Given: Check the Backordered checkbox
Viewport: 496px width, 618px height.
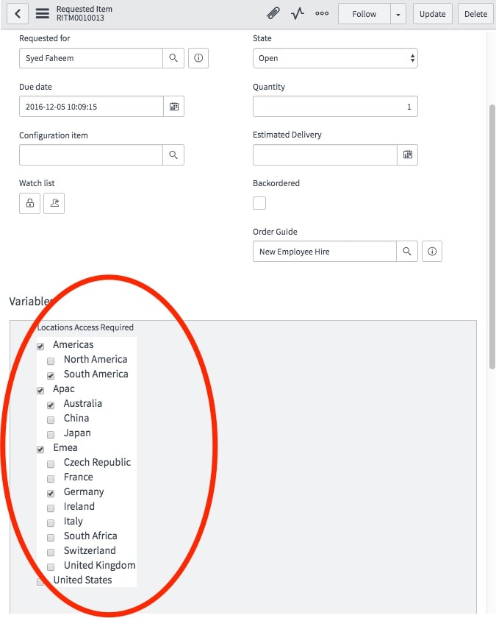Looking at the screenshot, I should 259,202.
